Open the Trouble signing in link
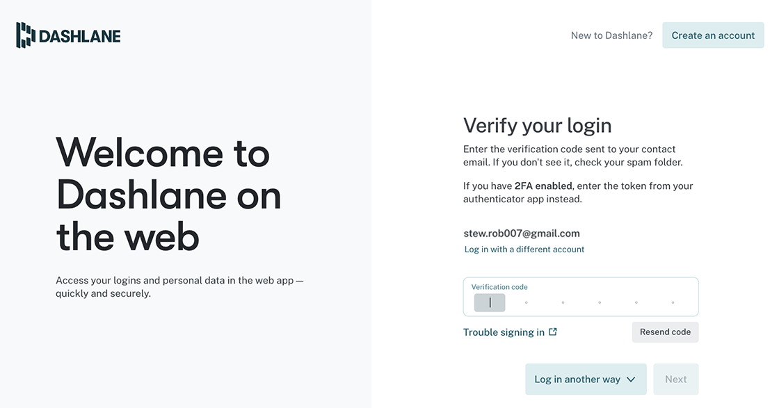The width and height of the screenshot is (779, 408). tap(504, 332)
